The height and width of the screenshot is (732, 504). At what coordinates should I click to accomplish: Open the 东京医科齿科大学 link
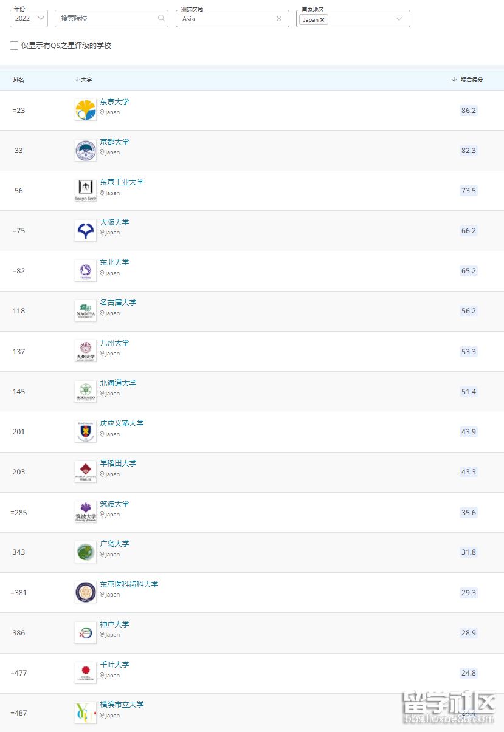coord(129,584)
